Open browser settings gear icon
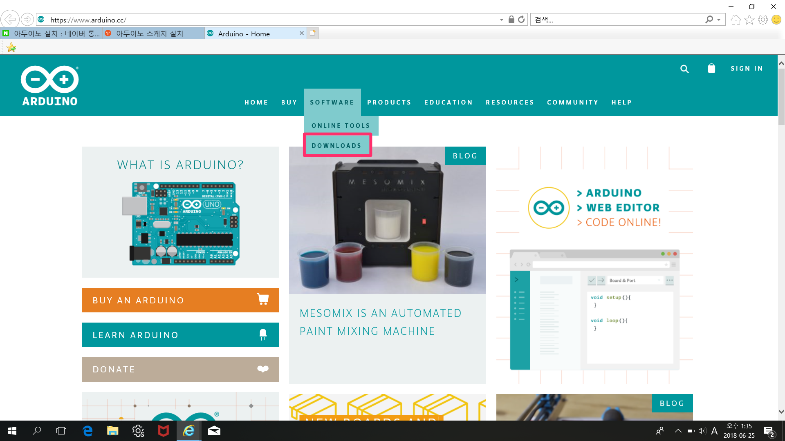This screenshot has width=785, height=441. pyautogui.click(x=763, y=19)
